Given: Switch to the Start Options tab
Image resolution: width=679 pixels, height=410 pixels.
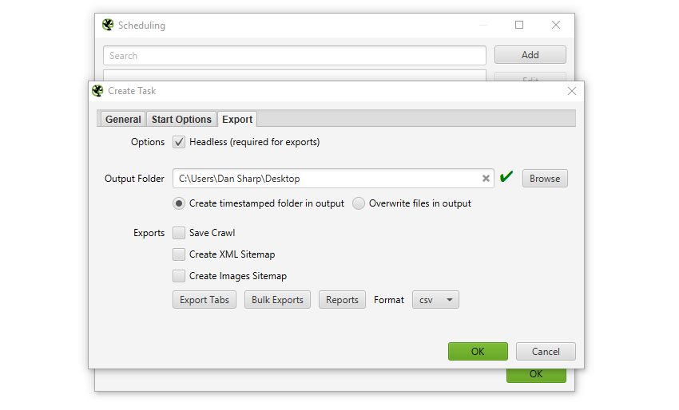Looking at the screenshot, I should (181, 120).
